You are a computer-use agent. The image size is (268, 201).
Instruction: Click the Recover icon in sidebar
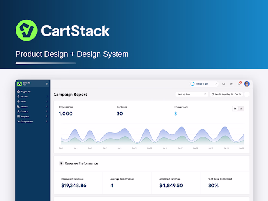coord(18,96)
